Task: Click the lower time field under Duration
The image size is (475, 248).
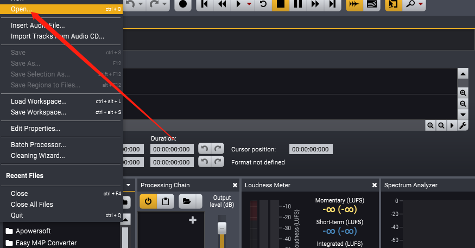Action: pos(172,162)
